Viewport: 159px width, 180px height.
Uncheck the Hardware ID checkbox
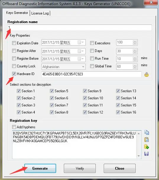pyautogui.click(x=14, y=74)
